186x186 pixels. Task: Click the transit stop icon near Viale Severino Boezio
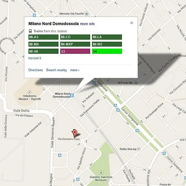60,155
